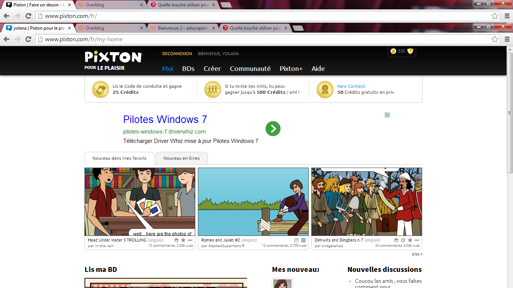
Task: Open the Aide menu
Action: (318, 69)
